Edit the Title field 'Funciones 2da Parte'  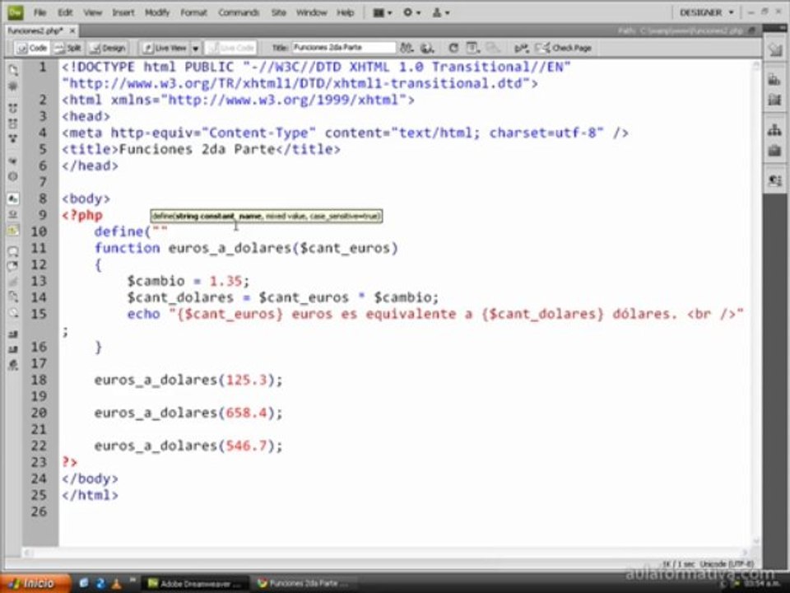tap(344, 48)
